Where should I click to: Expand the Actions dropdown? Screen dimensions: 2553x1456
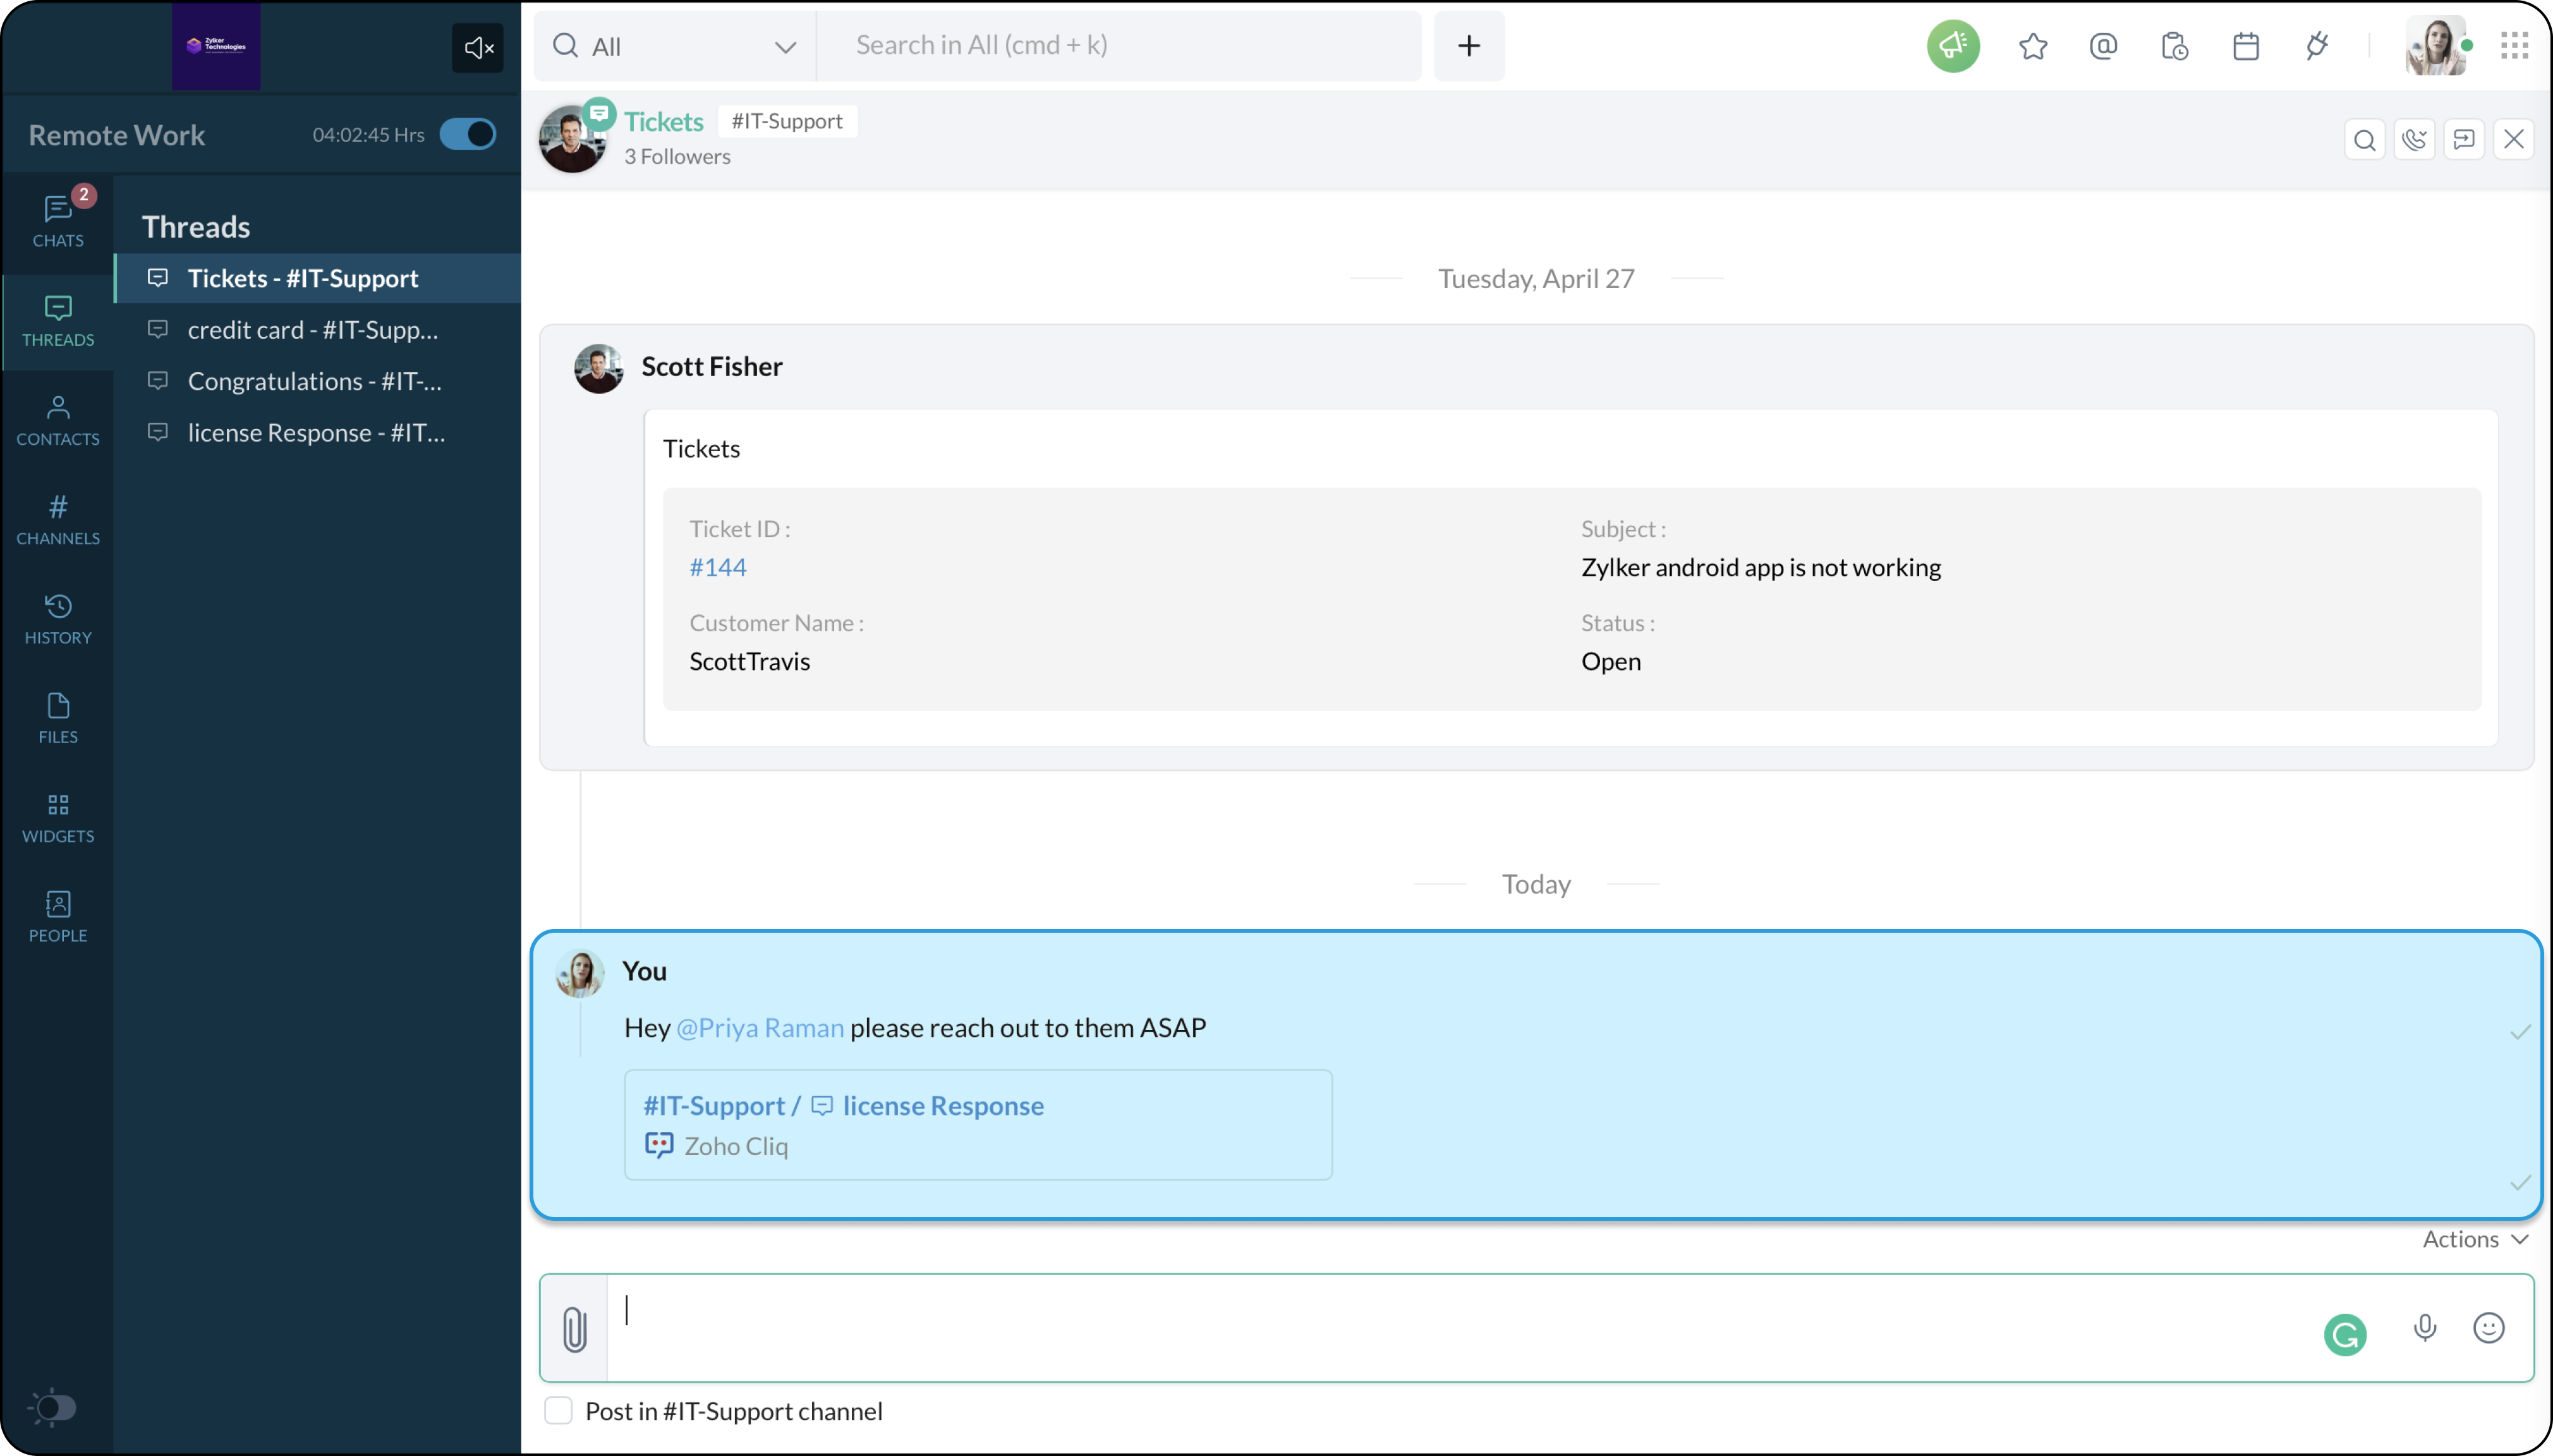[x=2475, y=1239]
